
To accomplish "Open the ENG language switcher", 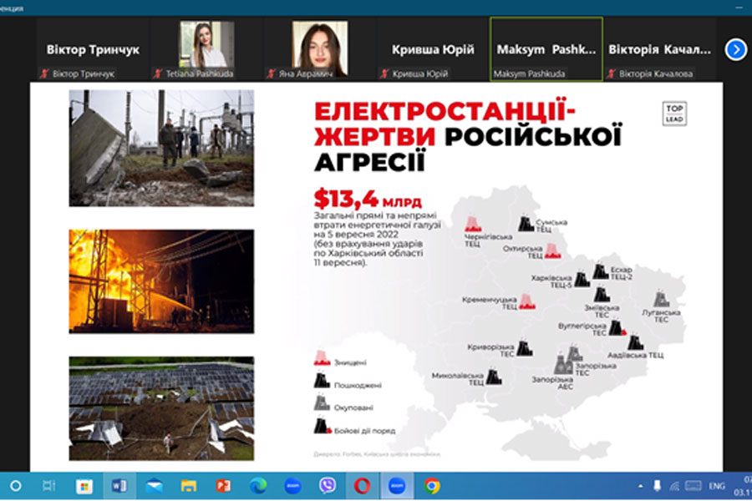I will tap(716, 485).
